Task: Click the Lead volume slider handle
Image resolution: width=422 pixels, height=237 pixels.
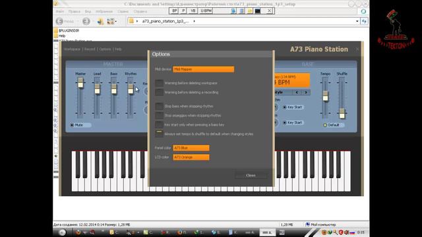Action: click(97, 89)
